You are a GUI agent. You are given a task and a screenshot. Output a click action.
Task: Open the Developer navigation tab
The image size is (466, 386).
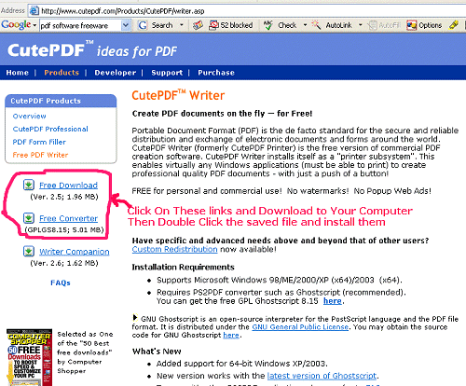(116, 73)
